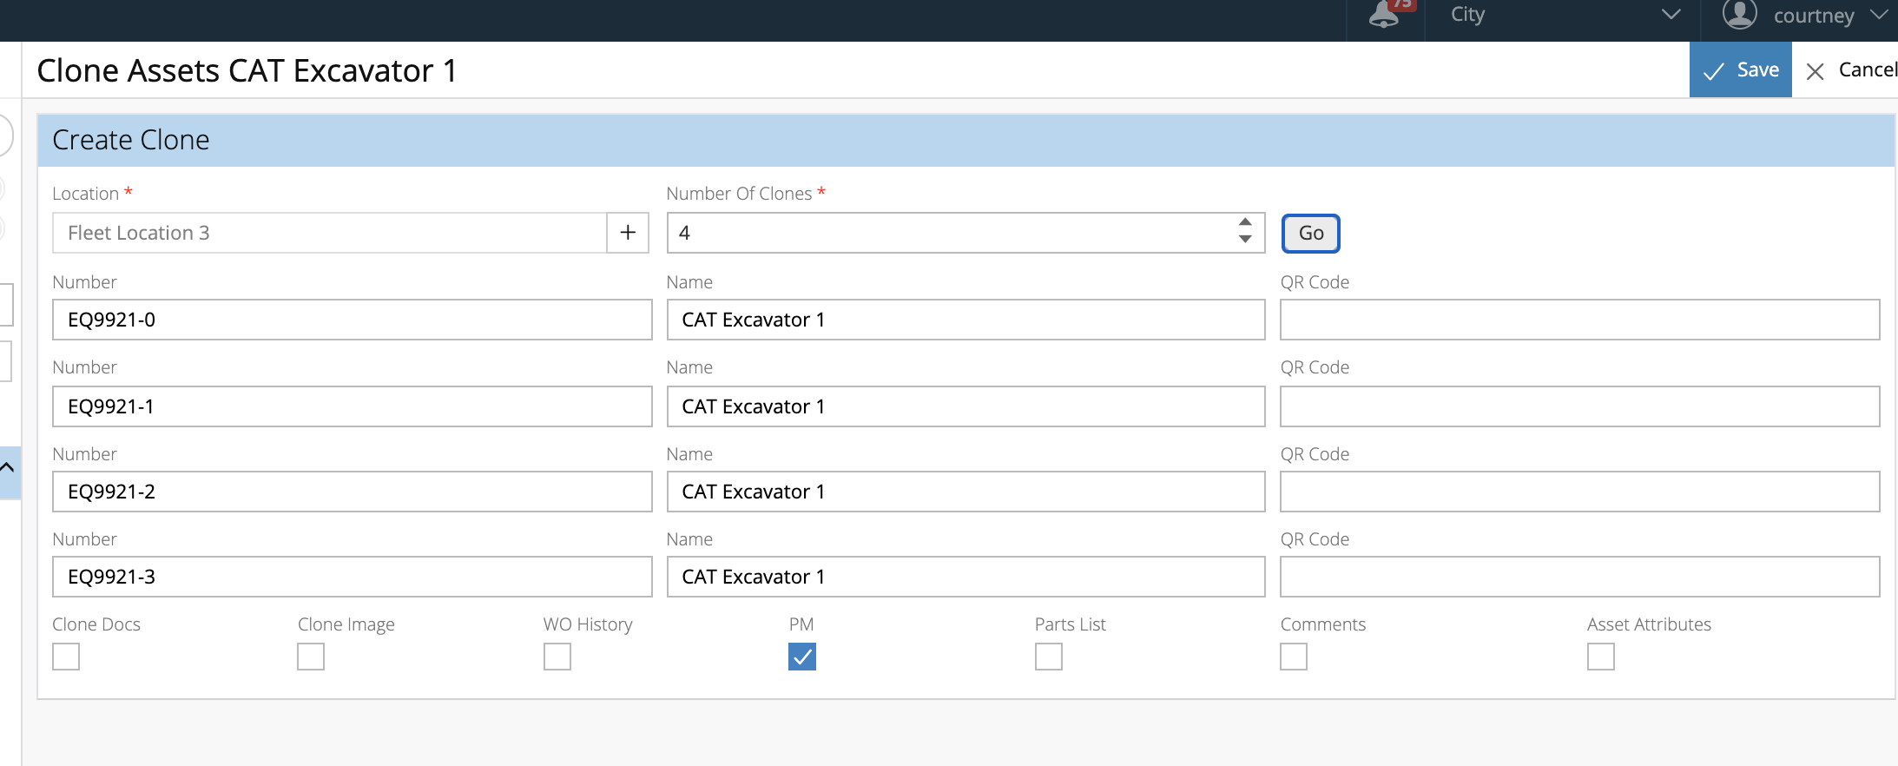The width and height of the screenshot is (1898, 766).
Task: Tick the Parts List checkbox
Action: (x=1049, y=657)
